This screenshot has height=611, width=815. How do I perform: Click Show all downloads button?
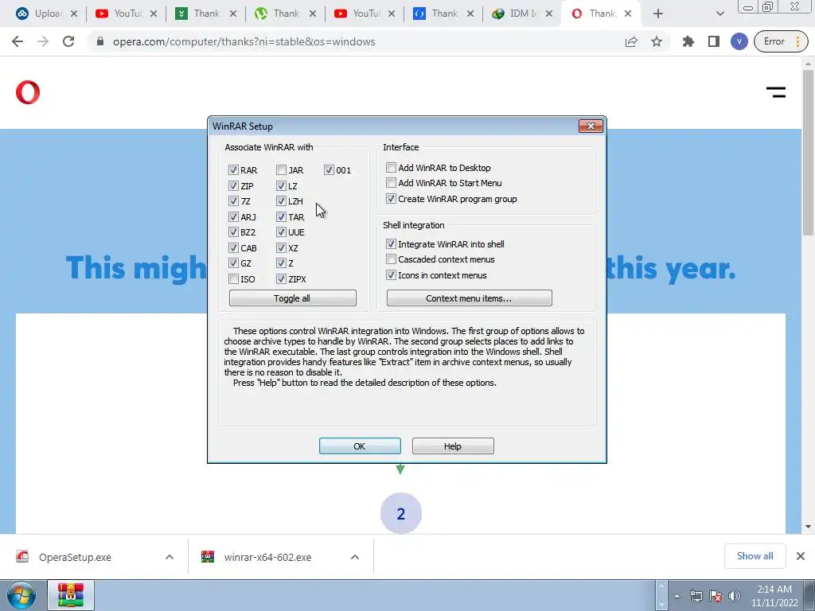pos(755,556)
